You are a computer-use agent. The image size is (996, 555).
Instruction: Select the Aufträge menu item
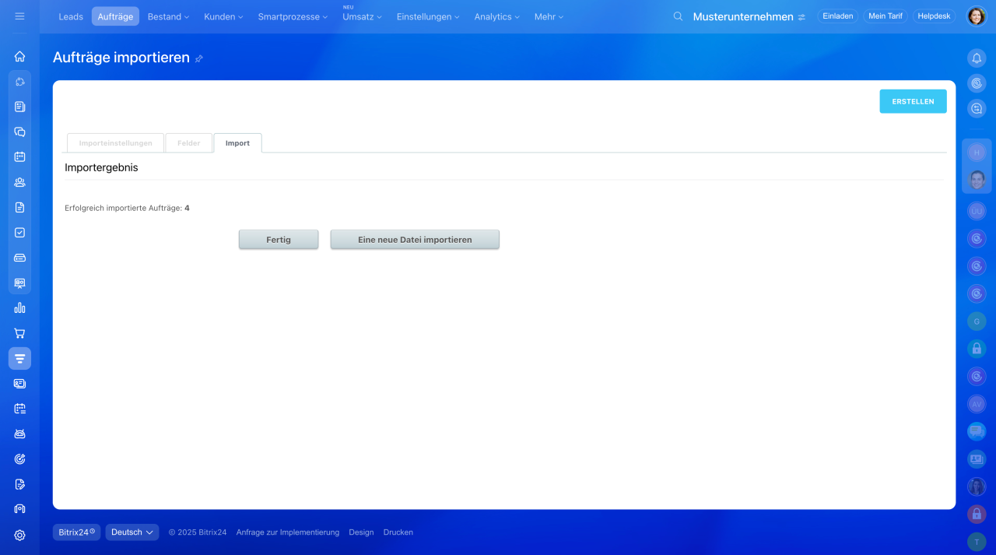[x=115, y=16]
